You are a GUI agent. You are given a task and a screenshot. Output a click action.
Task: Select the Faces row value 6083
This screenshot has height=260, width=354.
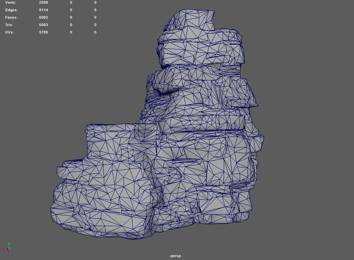tap(43, 17)
